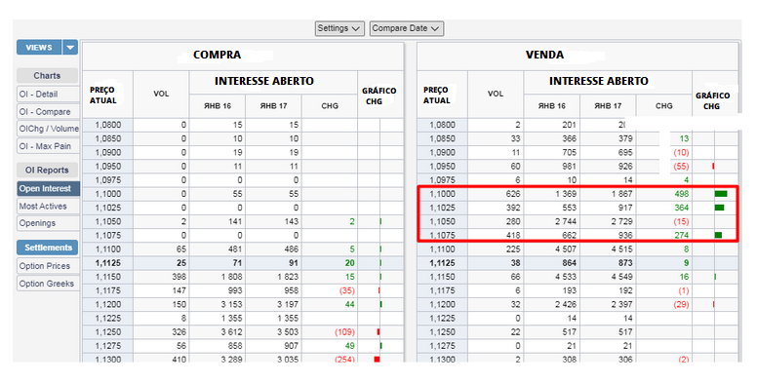Viewport: 757px width, 383px height.
Task: Click VENDA table GRÁFICO CHG header
Action: pos(712,100)
